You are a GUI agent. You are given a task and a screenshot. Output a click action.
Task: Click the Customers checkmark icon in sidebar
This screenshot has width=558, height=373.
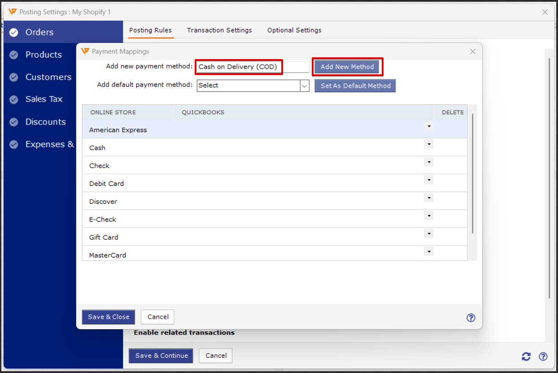click(x=14, y=77)
